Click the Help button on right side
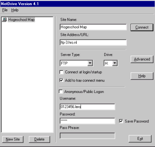 point(142,76)
